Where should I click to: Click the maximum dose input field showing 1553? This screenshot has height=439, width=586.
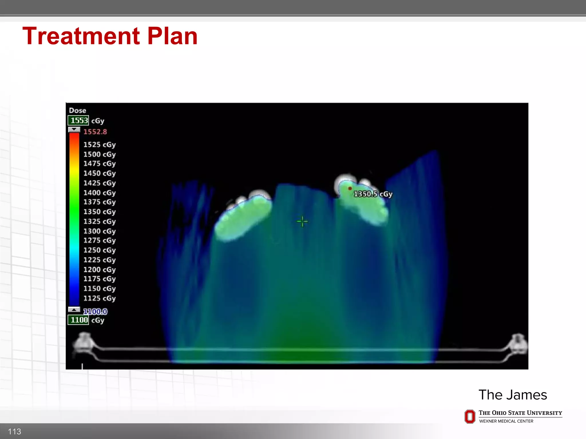(78, 120)
